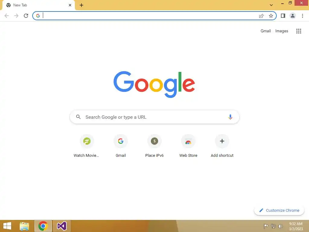This screenshot has width=309, height=232.
Task: Toggle the side panel
Action: coord(283,16)
